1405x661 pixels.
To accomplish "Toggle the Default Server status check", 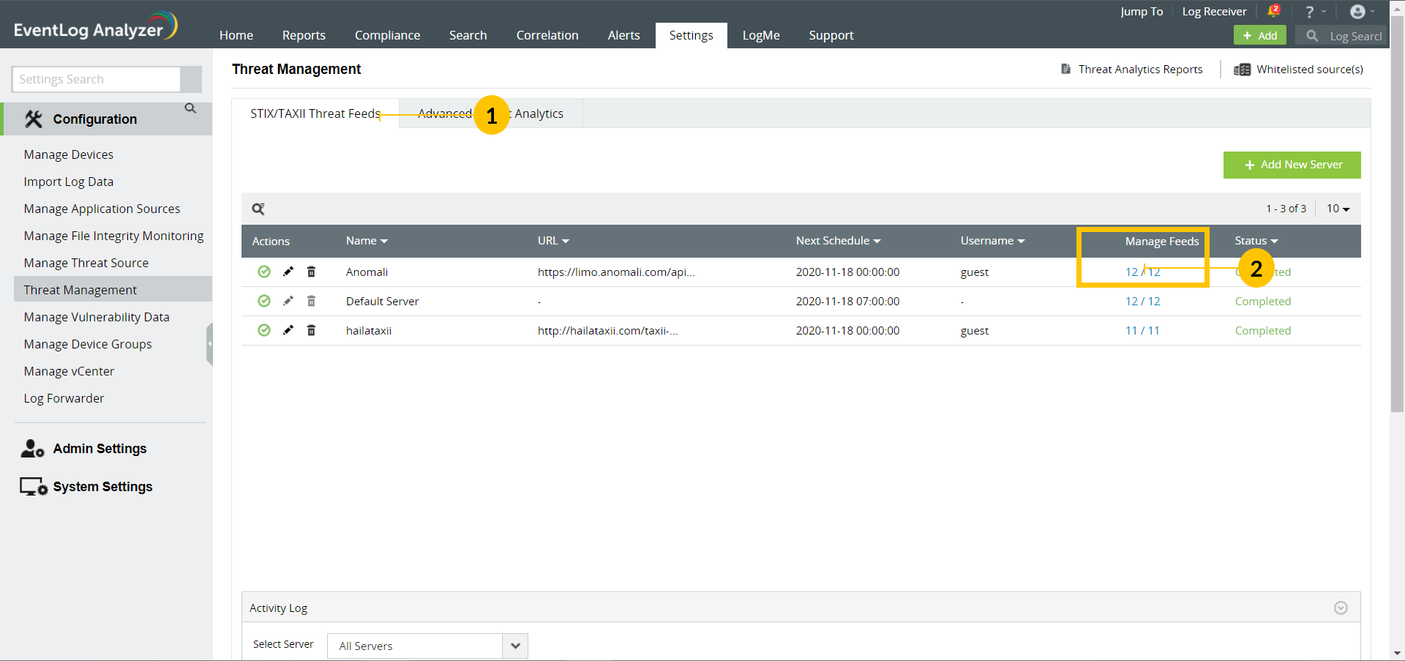I will point(263,301).
